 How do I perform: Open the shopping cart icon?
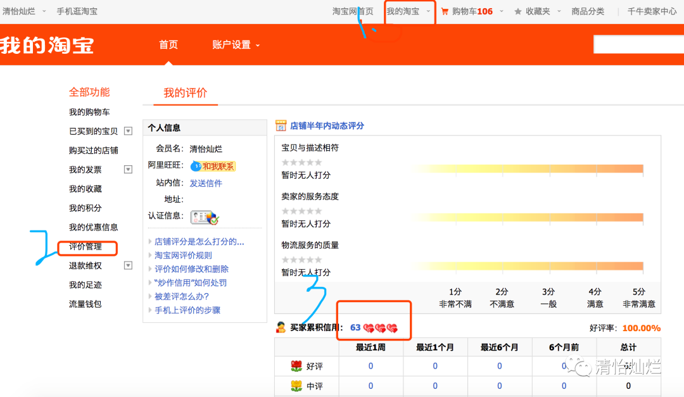(445, 12)
